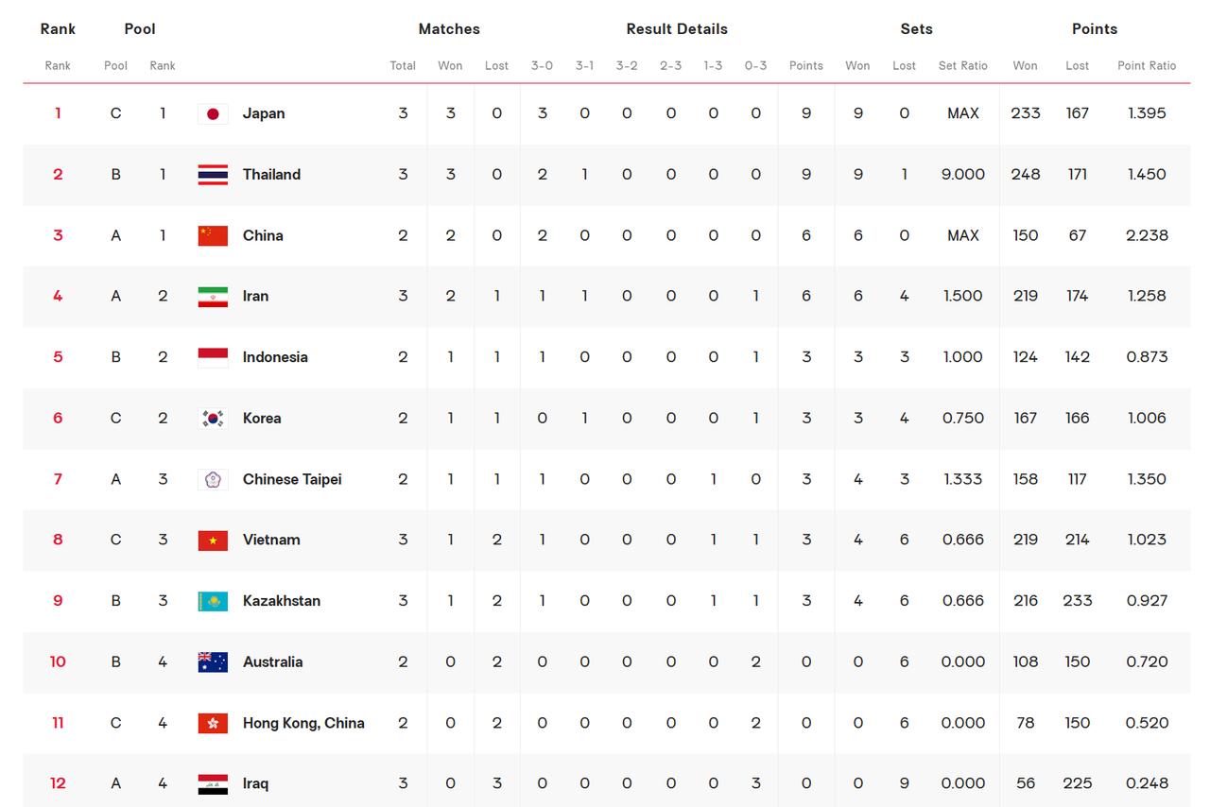Screen dimensions: 1210x807
Task: Click the Kazakhstan flag icon
Action: pos(213,601)
